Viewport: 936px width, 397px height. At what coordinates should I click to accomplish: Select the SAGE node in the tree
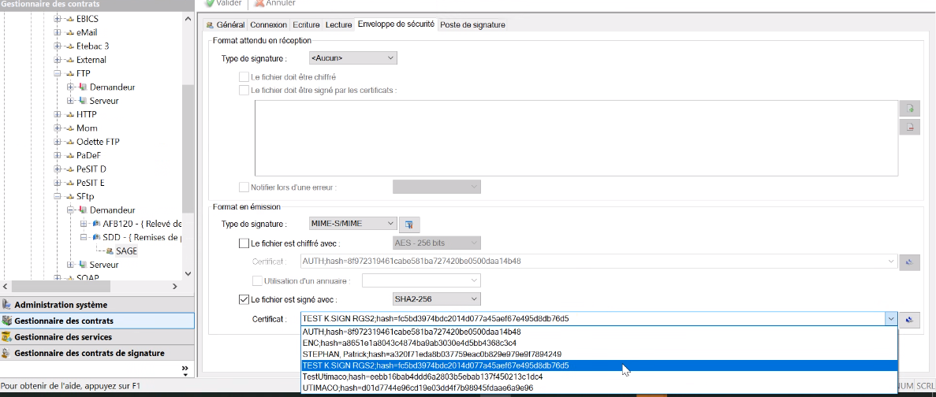[x=126, y=251]
